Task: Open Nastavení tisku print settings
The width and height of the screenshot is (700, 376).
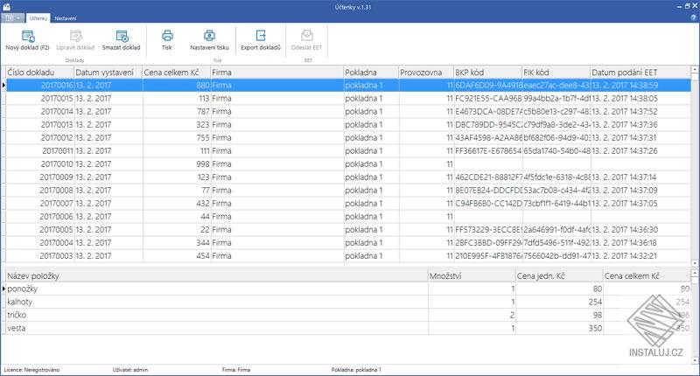Action: [209, 36]
